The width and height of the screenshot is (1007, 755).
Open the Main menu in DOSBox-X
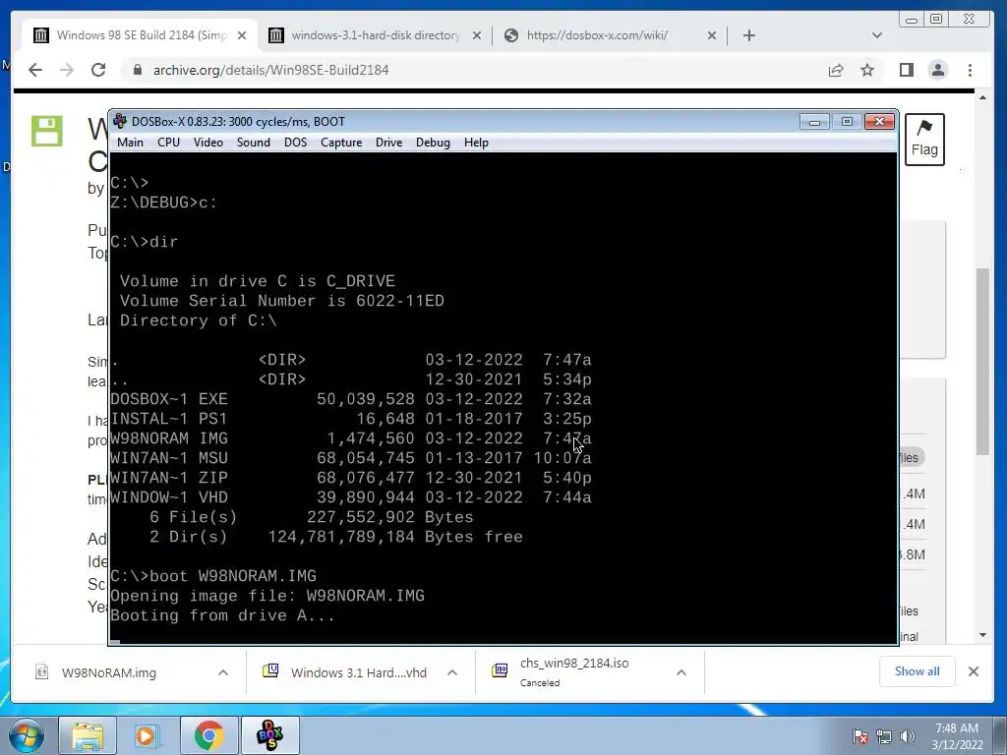(130, 143)
